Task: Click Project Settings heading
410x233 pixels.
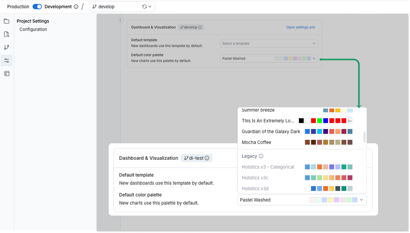Action: pos(33,21)
